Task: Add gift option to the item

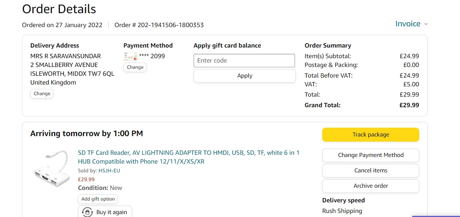Action: (x=98, y=199)
